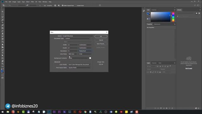
Task: Click the Name input field
Action: (77, 36)
